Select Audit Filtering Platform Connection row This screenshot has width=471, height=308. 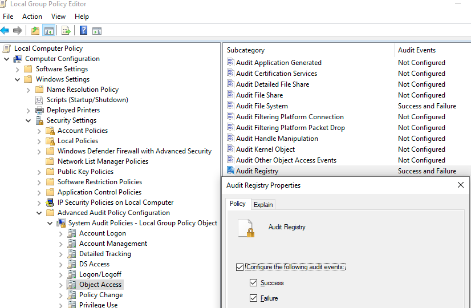click(347, 116)
